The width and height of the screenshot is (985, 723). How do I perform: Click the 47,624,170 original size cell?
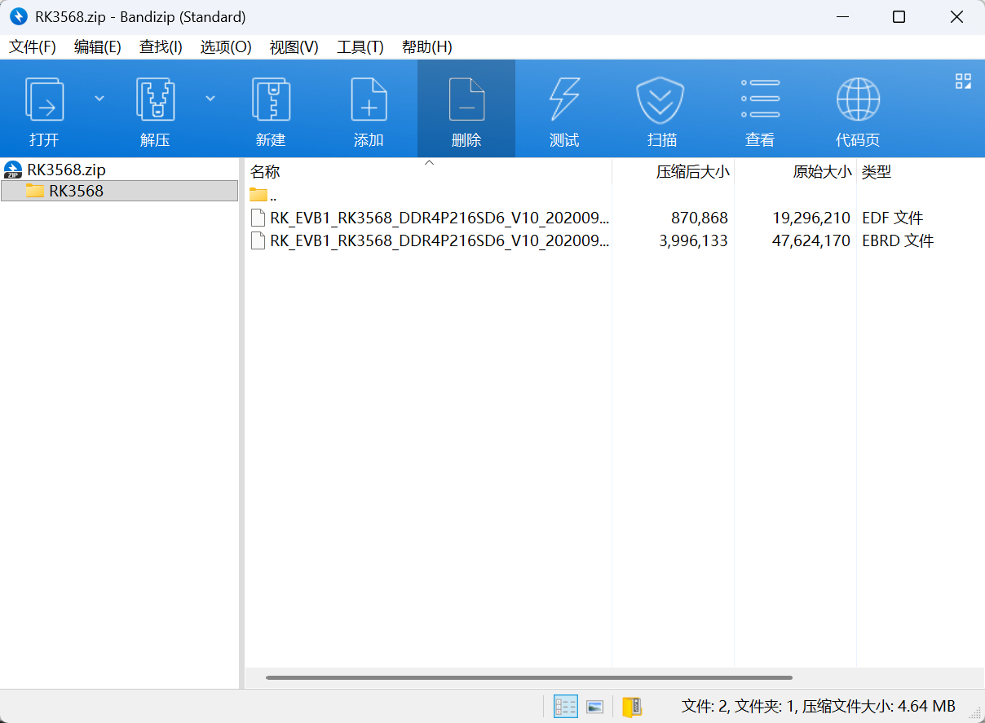click(x=811, y=240)
